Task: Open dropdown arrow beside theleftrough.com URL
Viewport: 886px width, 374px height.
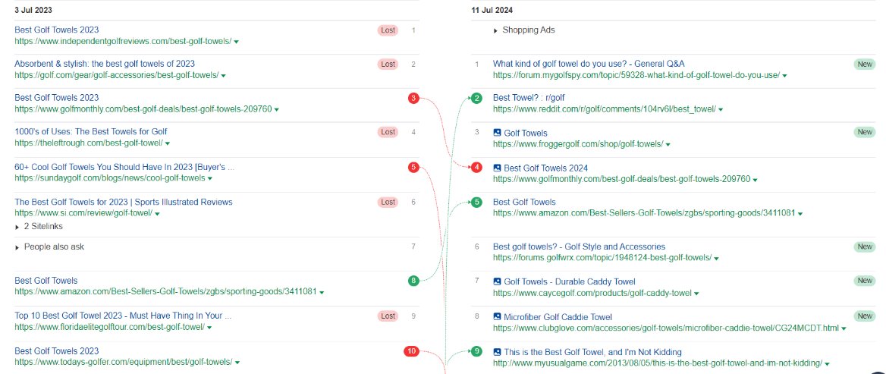Action: click(168, 143)
